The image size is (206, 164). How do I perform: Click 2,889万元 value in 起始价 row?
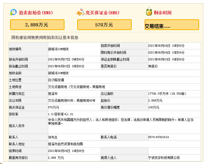coord(155,100)
